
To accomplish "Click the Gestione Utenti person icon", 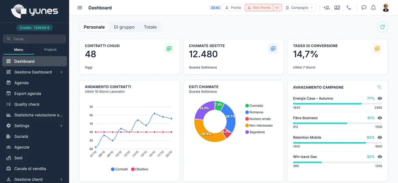I will (x=9, y=179).
